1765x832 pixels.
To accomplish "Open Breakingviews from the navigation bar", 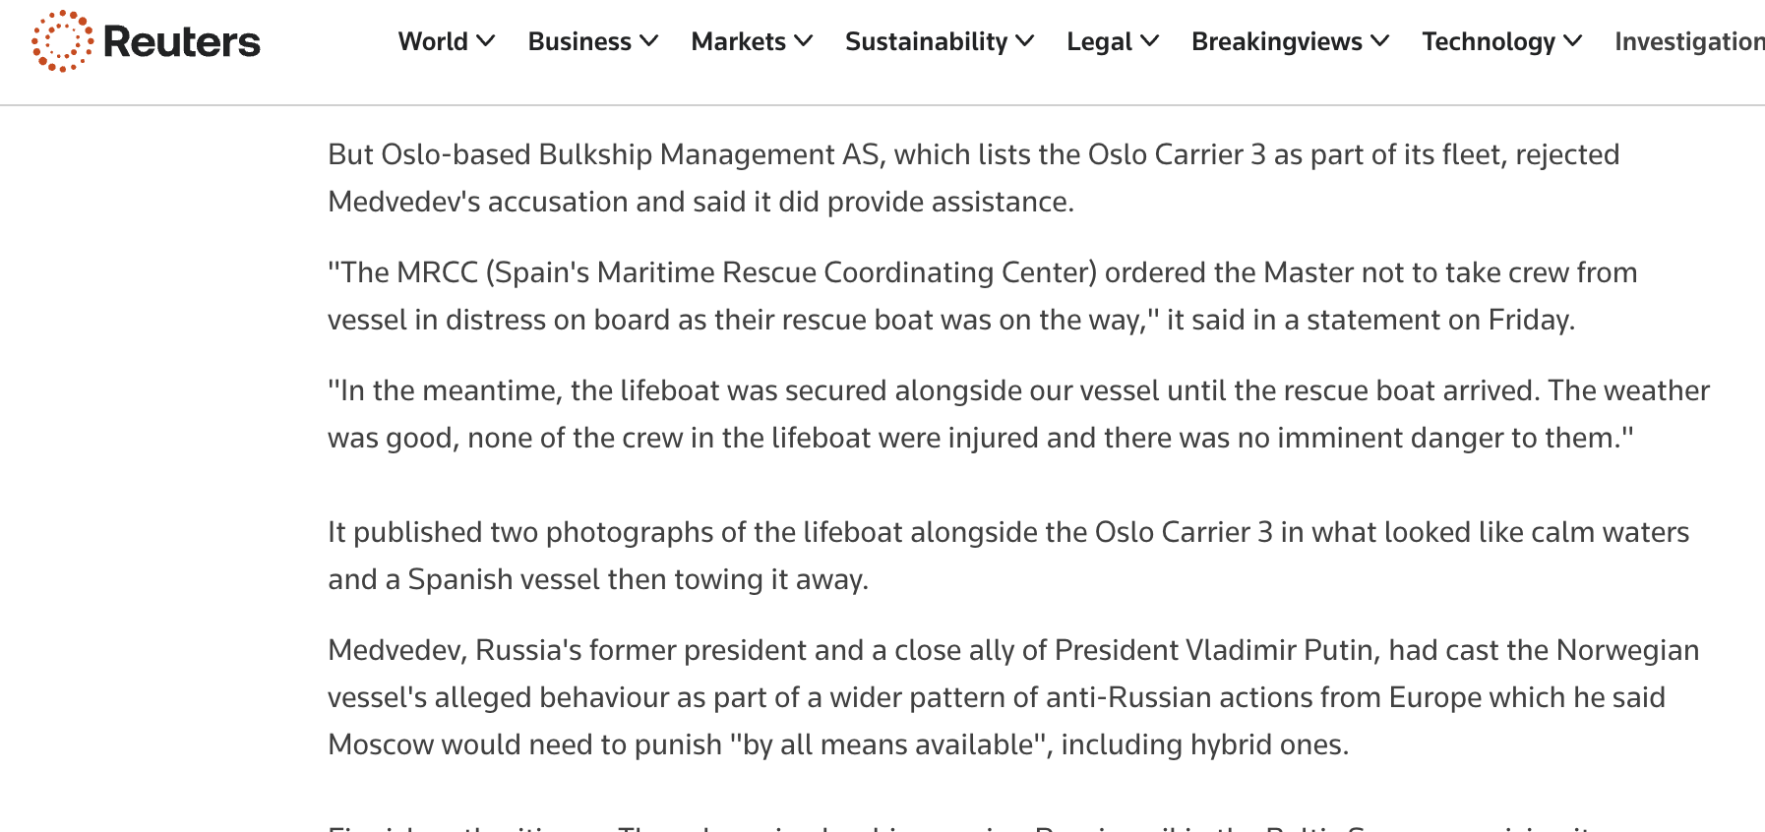I will point(1277,41).
